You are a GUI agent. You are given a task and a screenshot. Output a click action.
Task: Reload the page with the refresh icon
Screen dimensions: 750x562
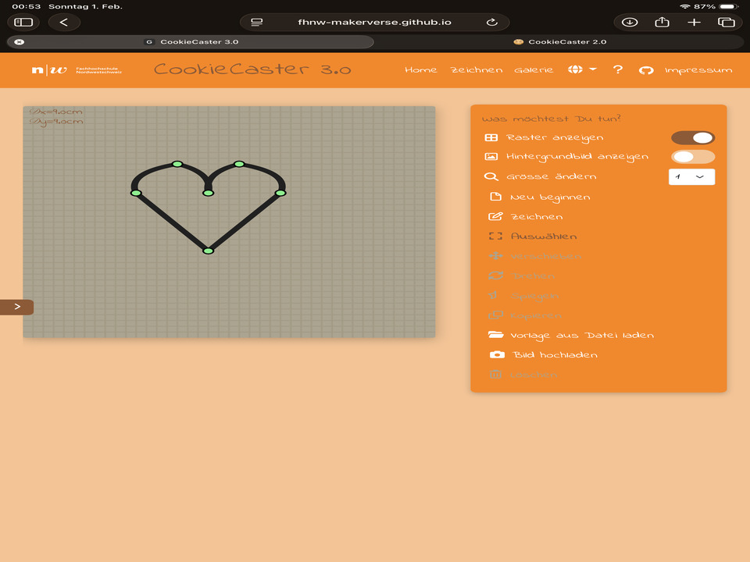491,22
